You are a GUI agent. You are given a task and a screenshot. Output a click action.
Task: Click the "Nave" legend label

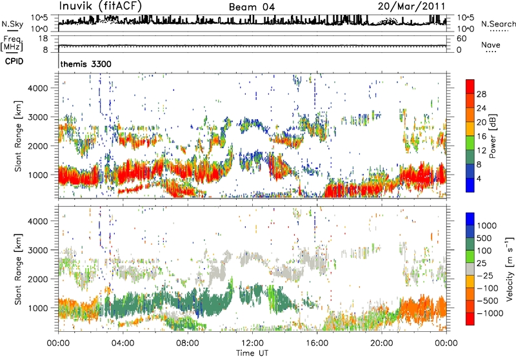[491, 44]
